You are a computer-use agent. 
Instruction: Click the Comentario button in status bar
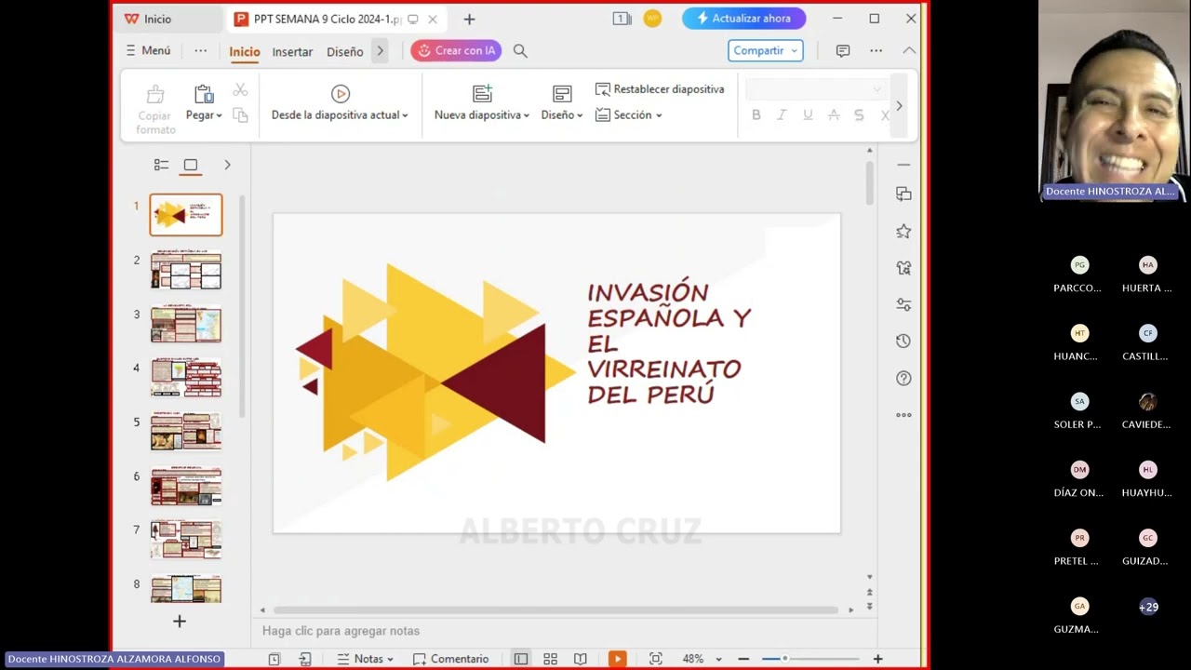tap(451, 659)
